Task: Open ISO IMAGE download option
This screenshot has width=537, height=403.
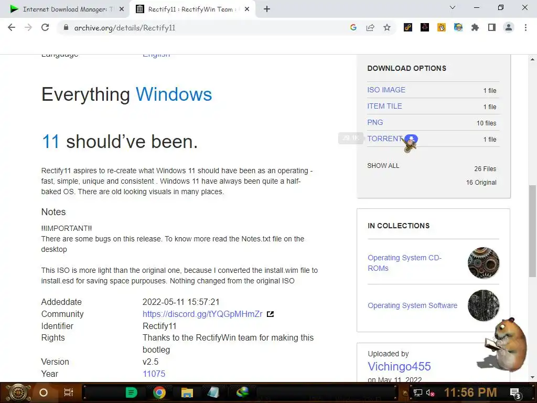Action: pos(386,90)
